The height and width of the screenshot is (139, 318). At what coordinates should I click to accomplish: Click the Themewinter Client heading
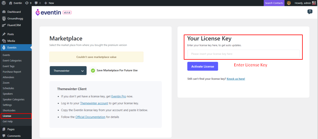coord(72,89)
